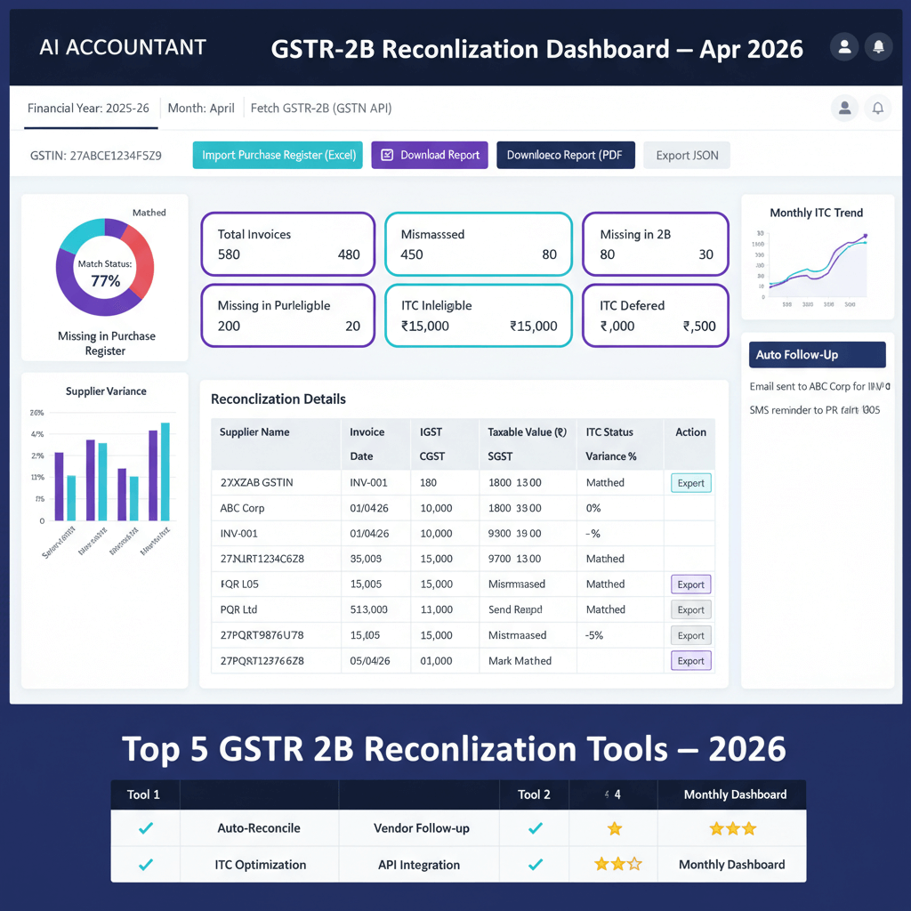Open notifications via the bell icon in the dark header
The image size is (911, 911).
[x=878, y=47]
